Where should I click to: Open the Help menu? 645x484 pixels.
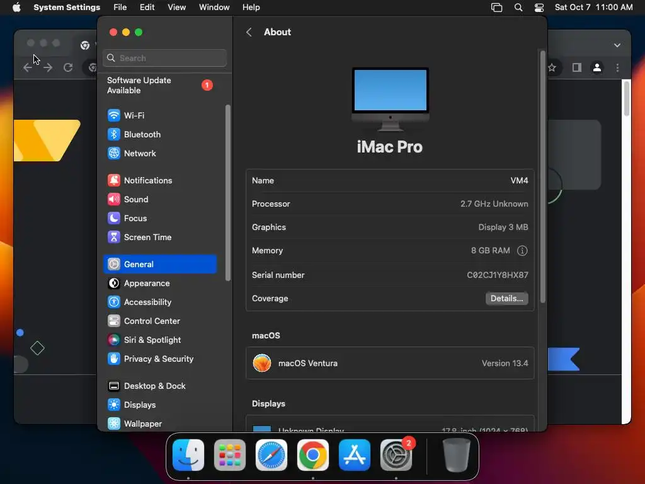pos(251,8)
